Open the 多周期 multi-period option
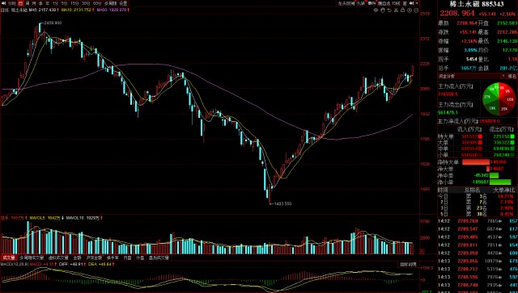This screenshot has width=518, height=293. [111, 3]
